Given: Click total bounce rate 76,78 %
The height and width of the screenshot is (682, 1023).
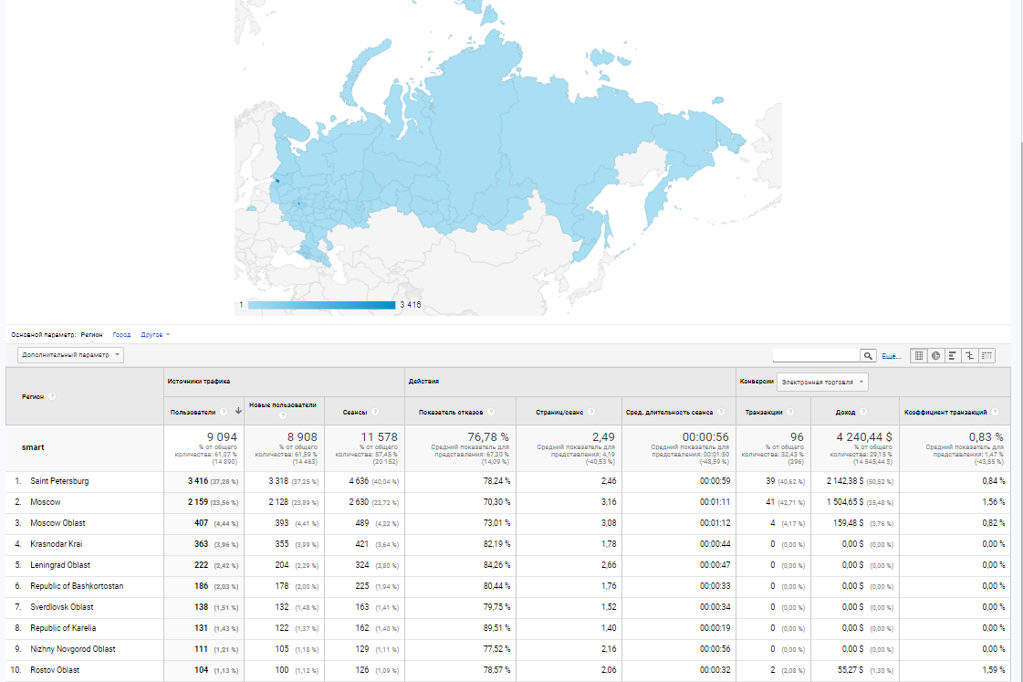Looking at the screenshot, I should pyautogui.click(x=488, y=436).
